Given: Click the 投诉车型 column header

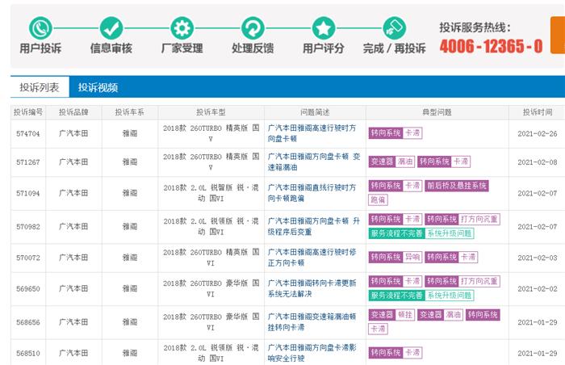Looking at the screenshot, I should click(x=211, y=112).
